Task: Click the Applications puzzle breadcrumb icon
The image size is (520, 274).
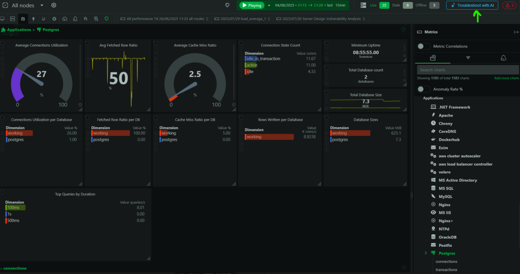Action: (3, 30)
